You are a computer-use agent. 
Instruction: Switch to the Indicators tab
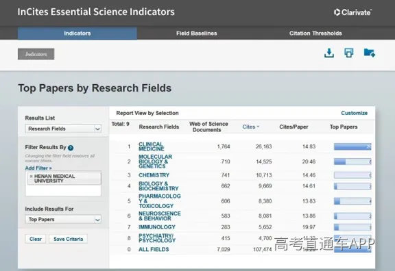coord(77,33)
